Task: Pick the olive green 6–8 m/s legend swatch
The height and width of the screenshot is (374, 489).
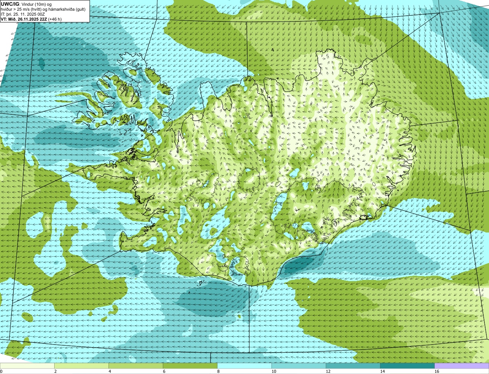Action: point(190,366)
